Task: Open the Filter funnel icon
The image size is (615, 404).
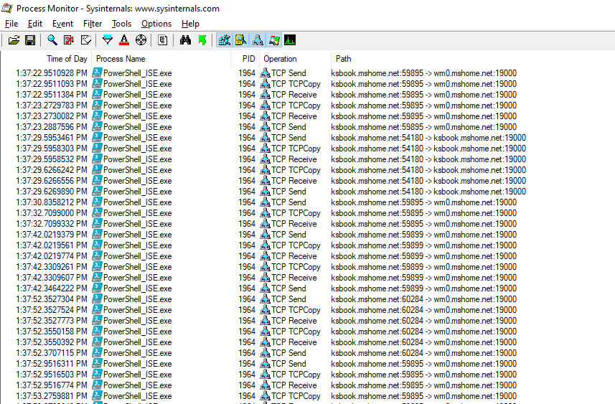Action: click(x=108, y=40)
